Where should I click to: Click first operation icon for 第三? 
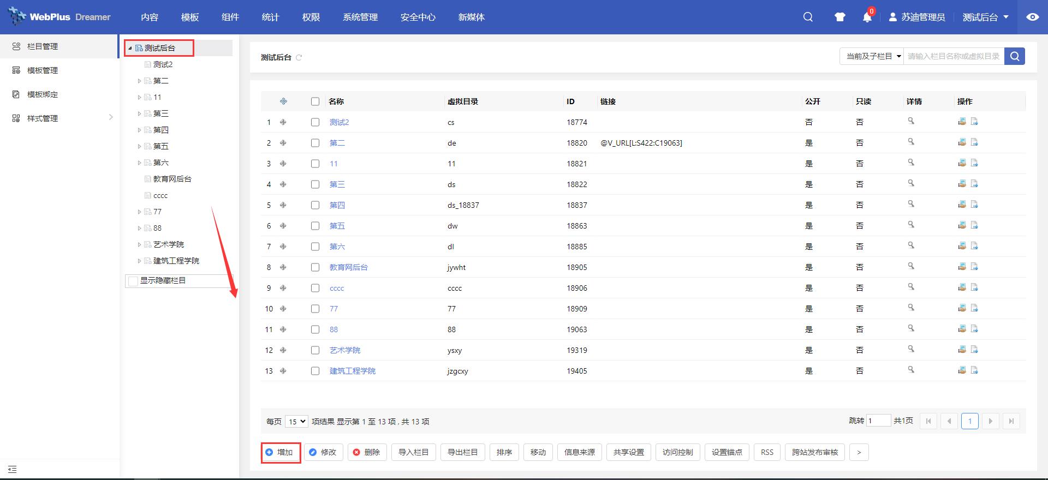click(962, 183)
